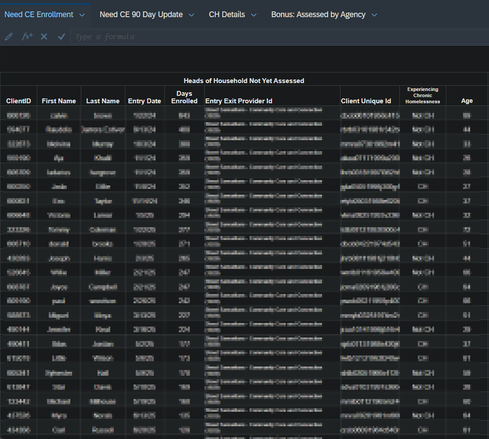The height and width of the screenshot is (439, 489).
Task: Open the Bonus: Assessed by Agency tab
Action: [318, 15]
